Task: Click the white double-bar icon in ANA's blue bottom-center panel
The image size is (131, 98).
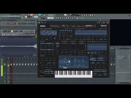Action: (x=69, y=62)
